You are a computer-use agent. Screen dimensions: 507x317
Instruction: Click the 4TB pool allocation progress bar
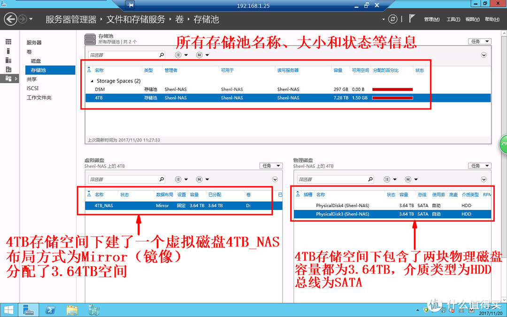click(x=392, y=98)
